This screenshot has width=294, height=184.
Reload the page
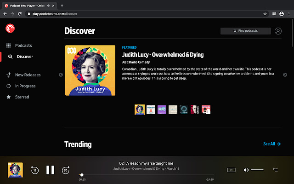[x=20, y=14]
